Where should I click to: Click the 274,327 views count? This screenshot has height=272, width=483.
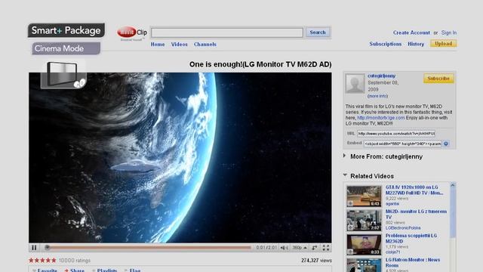click(x=316, y=261)
